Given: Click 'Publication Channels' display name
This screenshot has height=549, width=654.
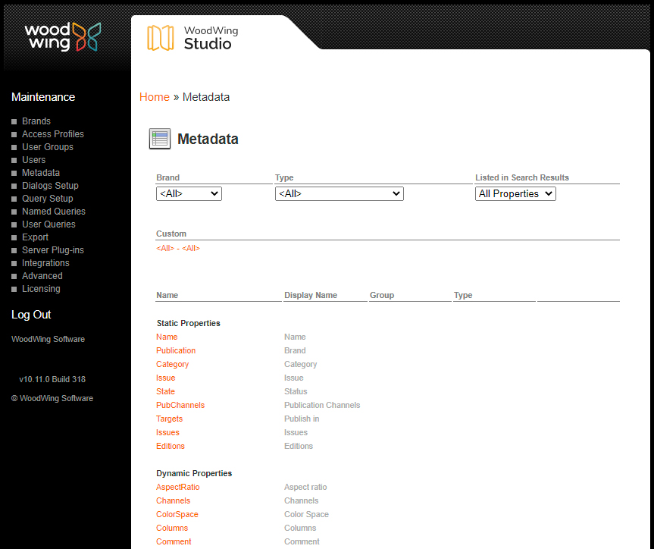Looking at the screenshot, I should pos(322,406).
